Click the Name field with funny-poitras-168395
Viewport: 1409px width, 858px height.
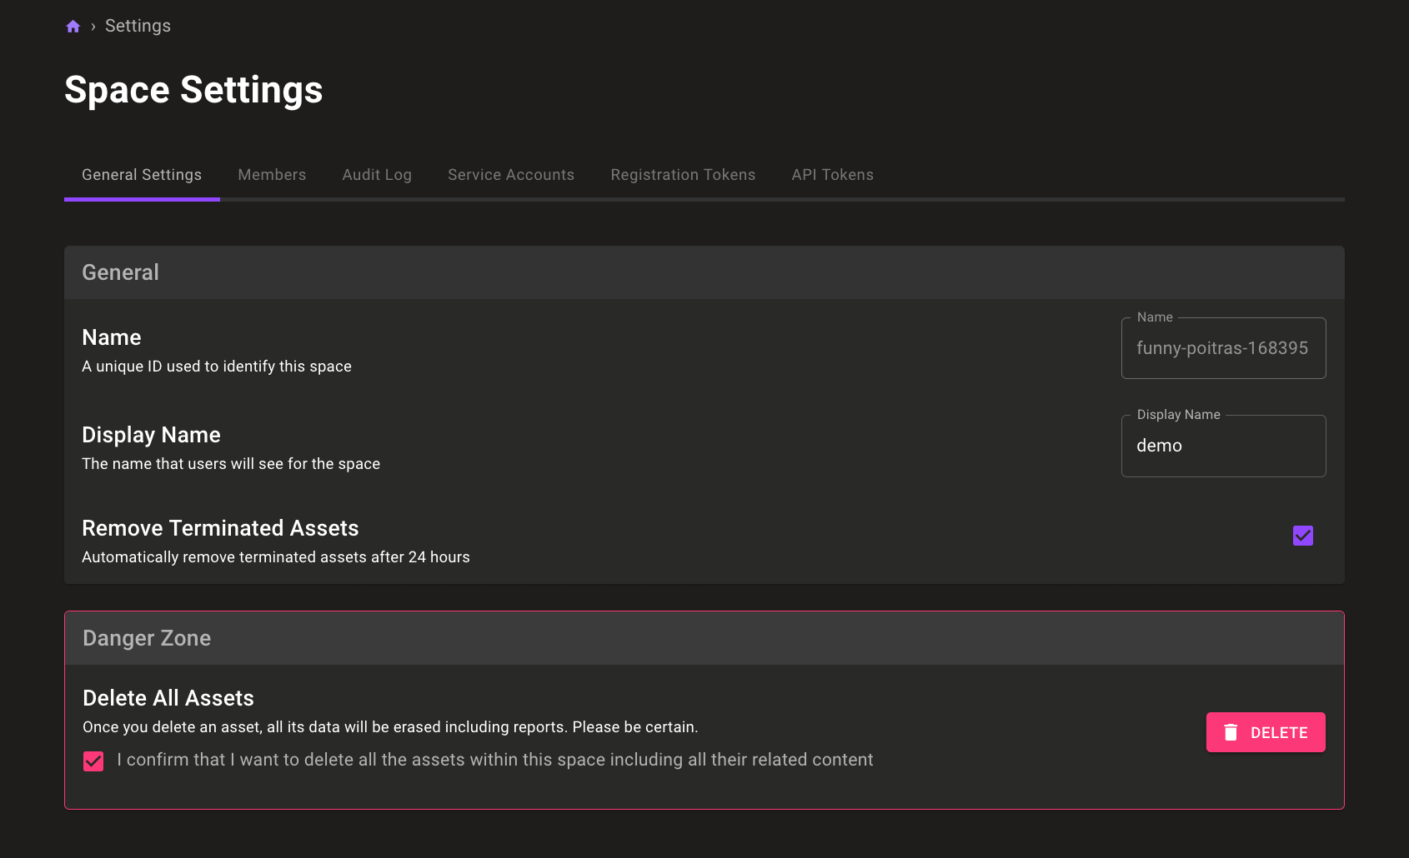click(x=1222, y=349)
